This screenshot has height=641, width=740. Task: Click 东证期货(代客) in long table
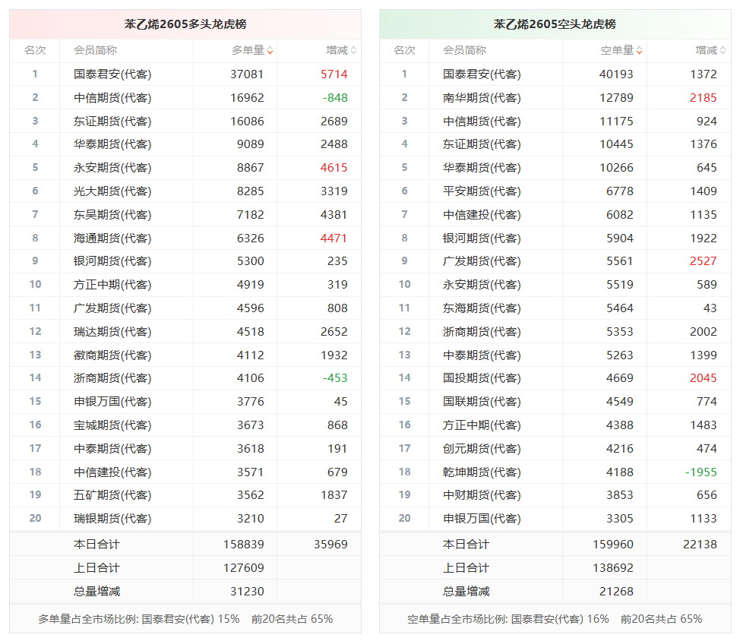click(x=112, y=122)
